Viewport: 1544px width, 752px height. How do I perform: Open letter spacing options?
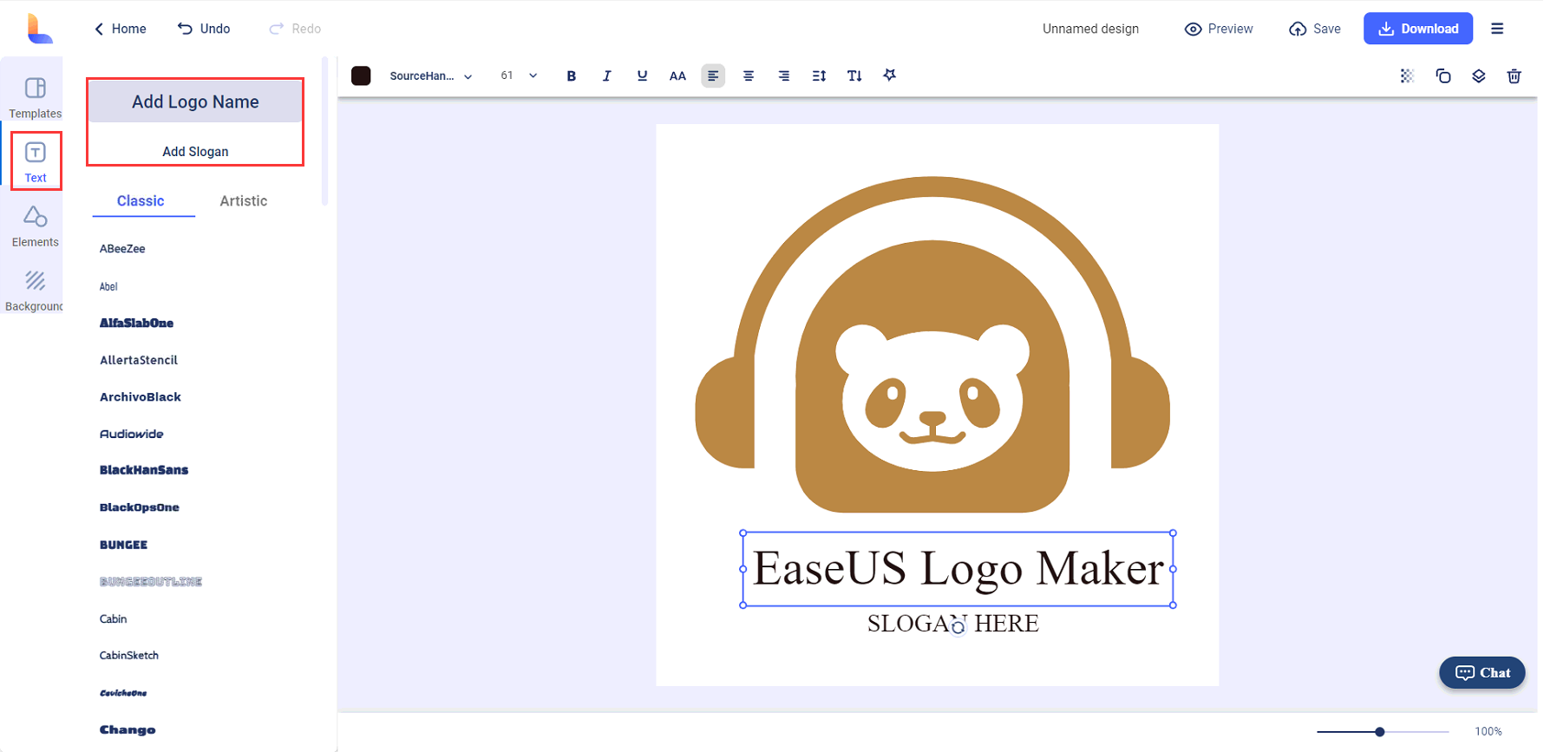coord(854,75)
